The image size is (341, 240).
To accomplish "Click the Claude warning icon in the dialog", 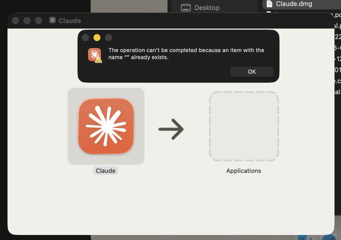I will pos(95,55).
